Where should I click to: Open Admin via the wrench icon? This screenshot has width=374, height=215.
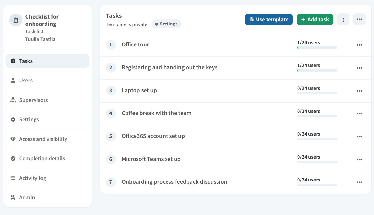click(13, 197)
